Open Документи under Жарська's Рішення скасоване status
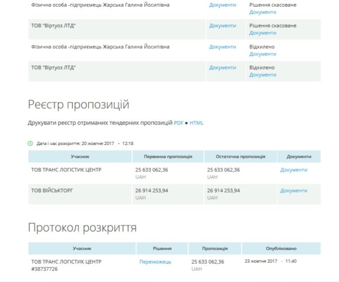Viewport: 339px width, 282px height. point(263,12)
